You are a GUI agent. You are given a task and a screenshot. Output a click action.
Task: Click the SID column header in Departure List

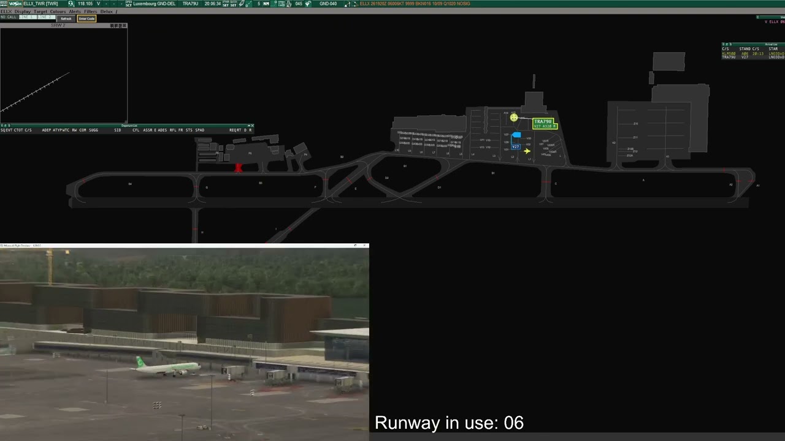click(118, 130)
